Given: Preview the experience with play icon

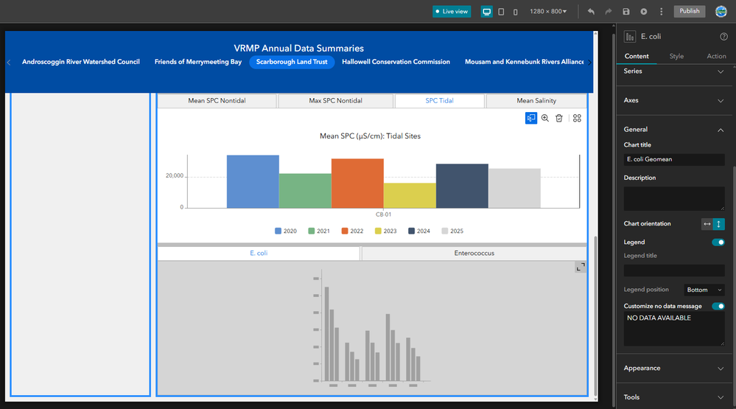Looking at the screenshot, I should [643, 11].
